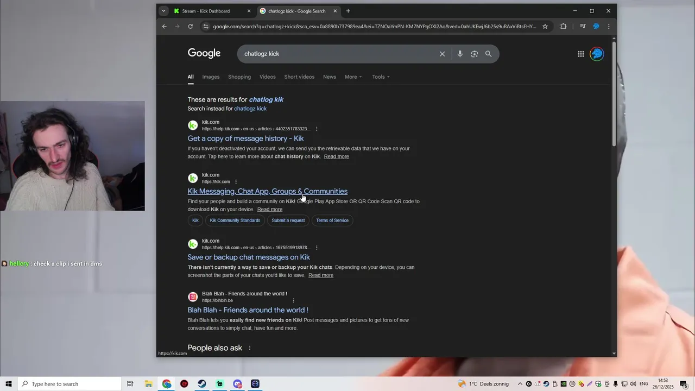The height and width of the screenshot is (391, 695).
Task: Start voice search with the microphone icon
Action: coord(460,54)
